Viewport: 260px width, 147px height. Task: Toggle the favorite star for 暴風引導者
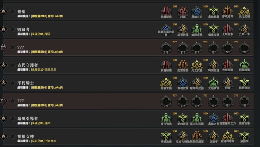pyautogui.click(x=12, y=118)
